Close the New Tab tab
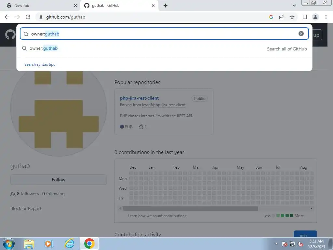Viewport: 333px width, 250px height. coord(75,6)
